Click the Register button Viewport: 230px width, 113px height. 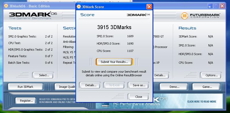(x=26, y=101)
